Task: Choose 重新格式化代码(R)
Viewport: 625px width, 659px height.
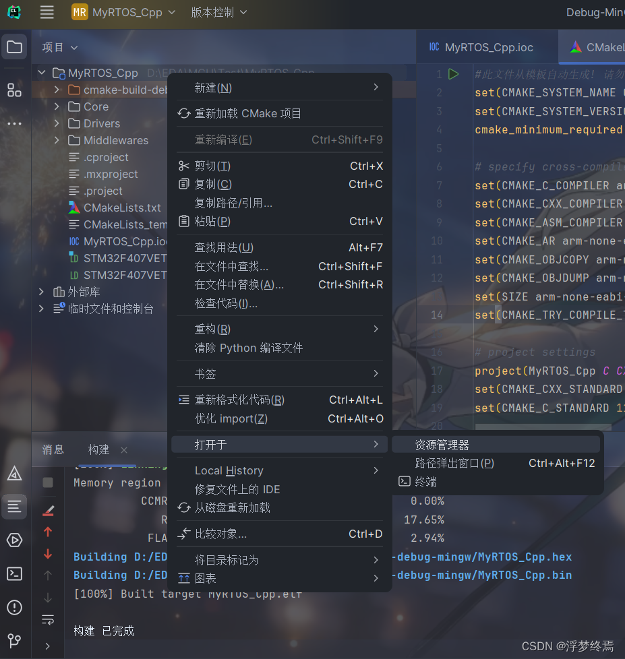Action: 280,400
